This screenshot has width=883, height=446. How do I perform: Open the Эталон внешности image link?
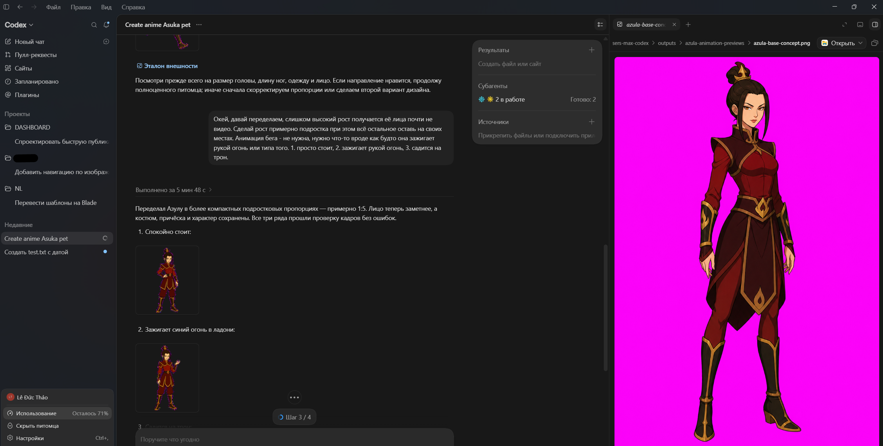167,66
